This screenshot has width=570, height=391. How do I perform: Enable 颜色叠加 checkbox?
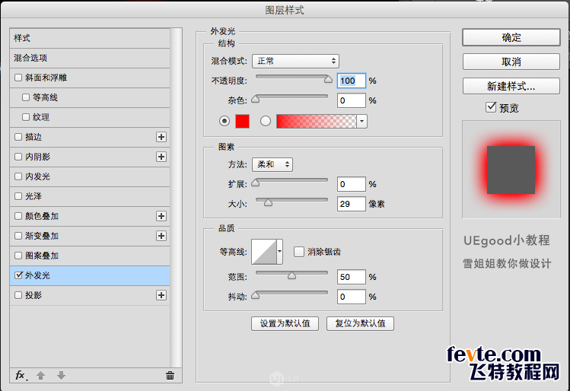pyautogui.click(x=18, y=216)
